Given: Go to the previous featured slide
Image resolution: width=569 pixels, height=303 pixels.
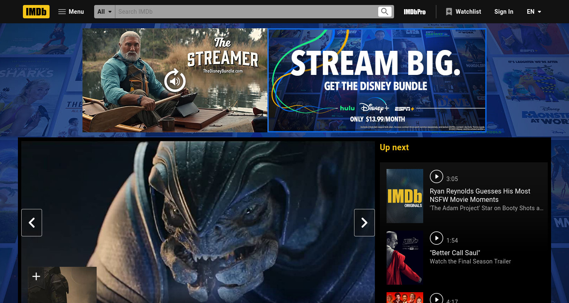Looking at the screenshot, I should [x=32, y=223].
